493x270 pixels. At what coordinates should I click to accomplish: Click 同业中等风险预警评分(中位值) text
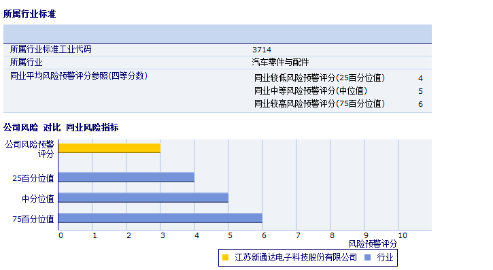pyautogui.click(x=311, y=91)
